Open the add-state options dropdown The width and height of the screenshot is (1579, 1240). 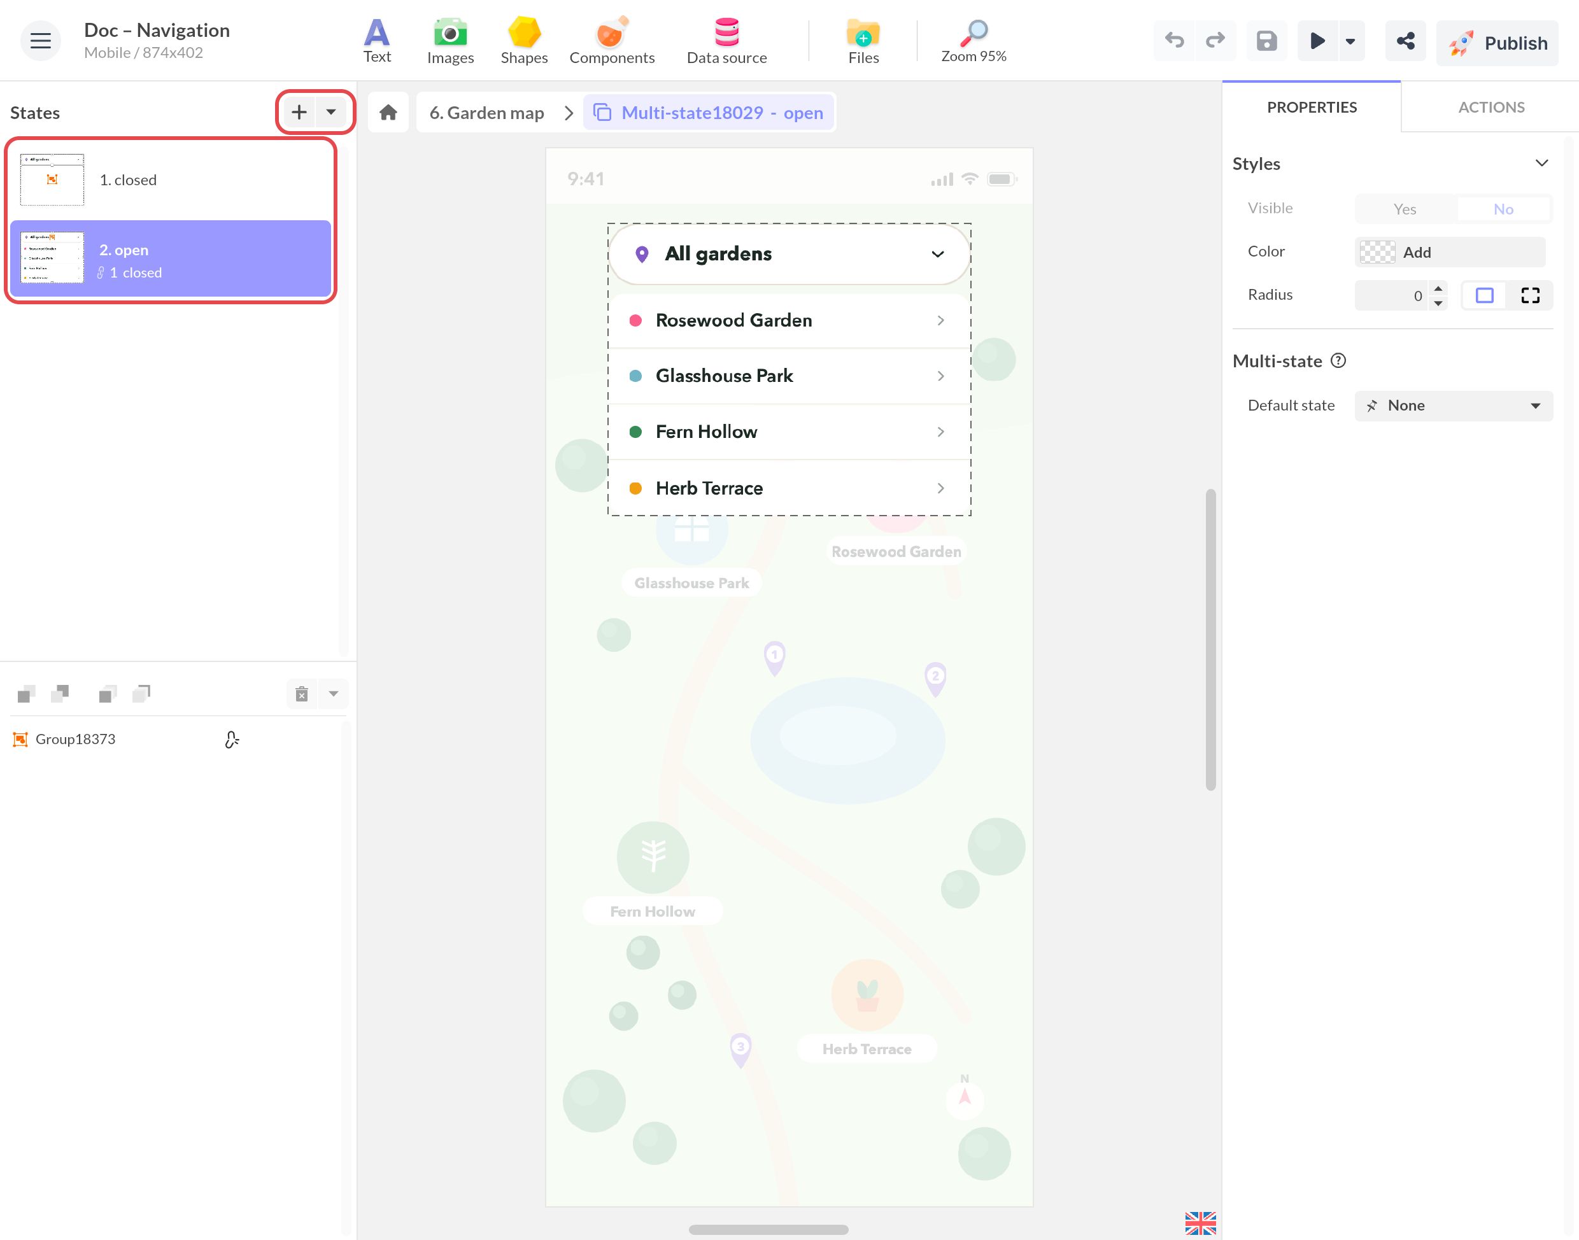(x=331, y=112)
